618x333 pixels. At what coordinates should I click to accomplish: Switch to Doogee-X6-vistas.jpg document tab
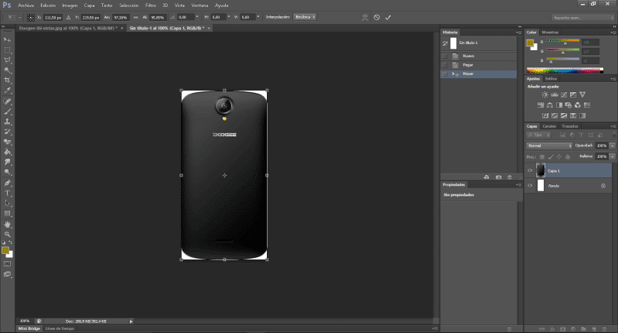(68, 28)
